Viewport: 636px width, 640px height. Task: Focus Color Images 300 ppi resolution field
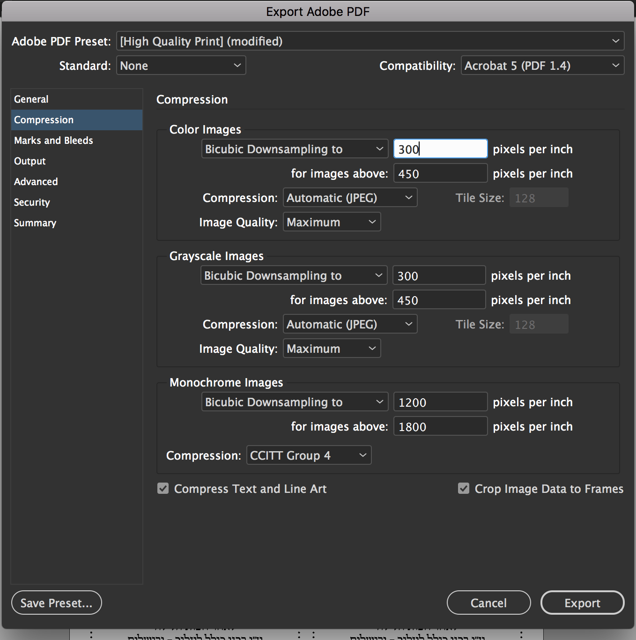[x=440, y=149]
